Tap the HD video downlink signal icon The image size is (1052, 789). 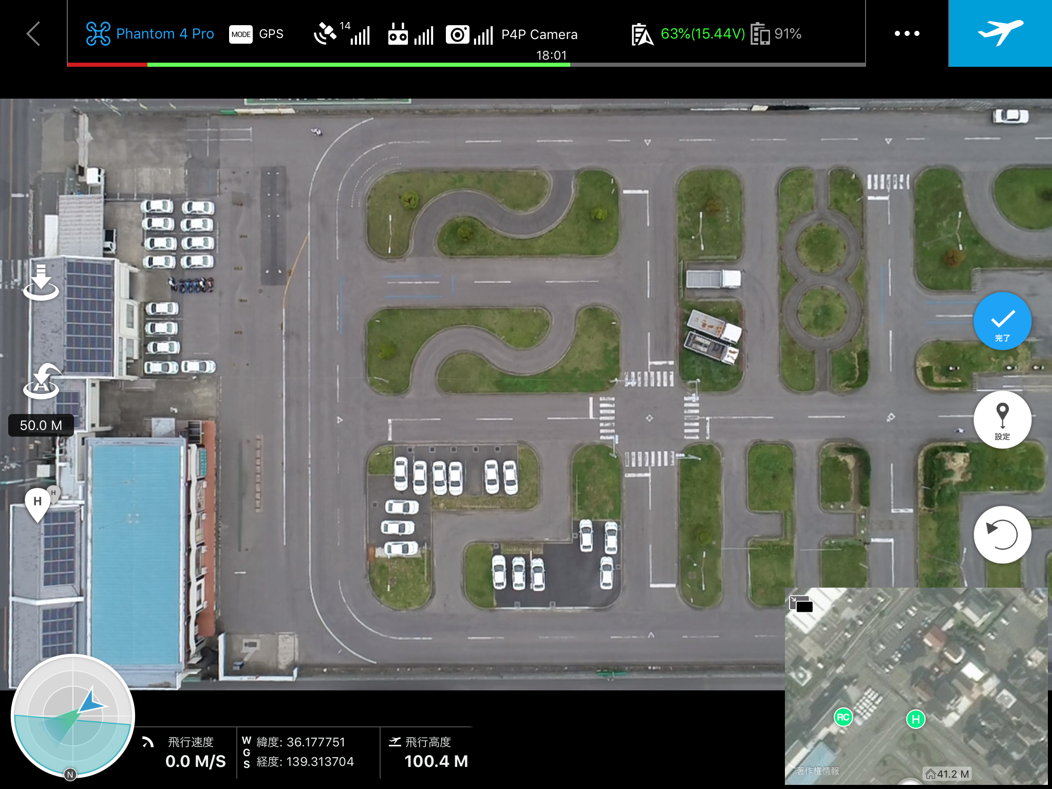469,34
